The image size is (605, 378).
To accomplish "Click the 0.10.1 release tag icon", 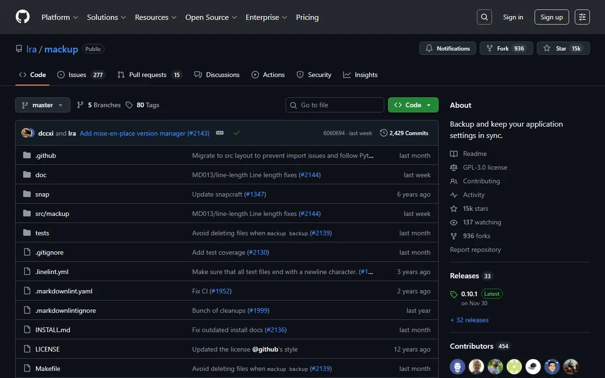I will point(454,294).
